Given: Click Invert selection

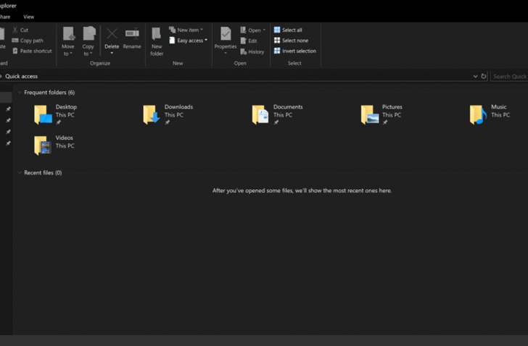Looking at the screenshot, I should (295, 51).
